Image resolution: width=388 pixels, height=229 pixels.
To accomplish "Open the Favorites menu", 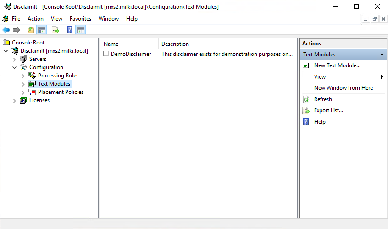I will (80, 19).
